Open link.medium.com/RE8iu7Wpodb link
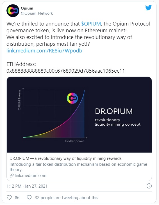 (44, 51)
